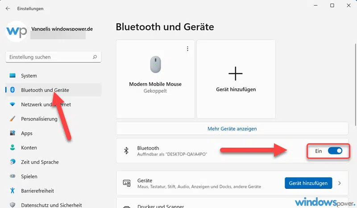
Task: Close the Einstellungen window
Action: coord(349,5)
